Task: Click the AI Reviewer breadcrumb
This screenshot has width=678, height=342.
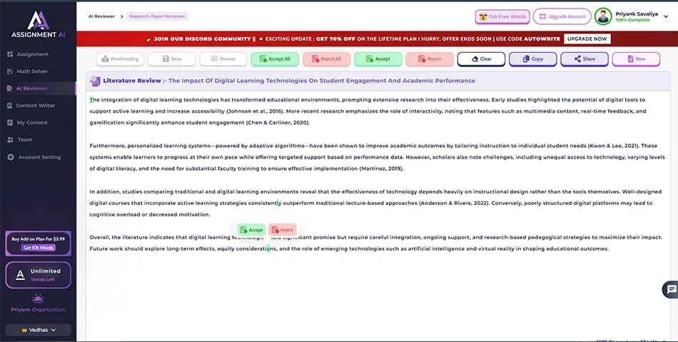Action: click(x=101, y=16)
